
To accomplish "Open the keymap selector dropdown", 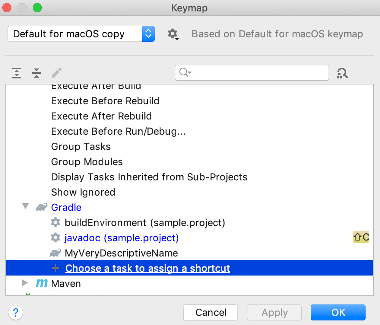I will coord(149,34).
